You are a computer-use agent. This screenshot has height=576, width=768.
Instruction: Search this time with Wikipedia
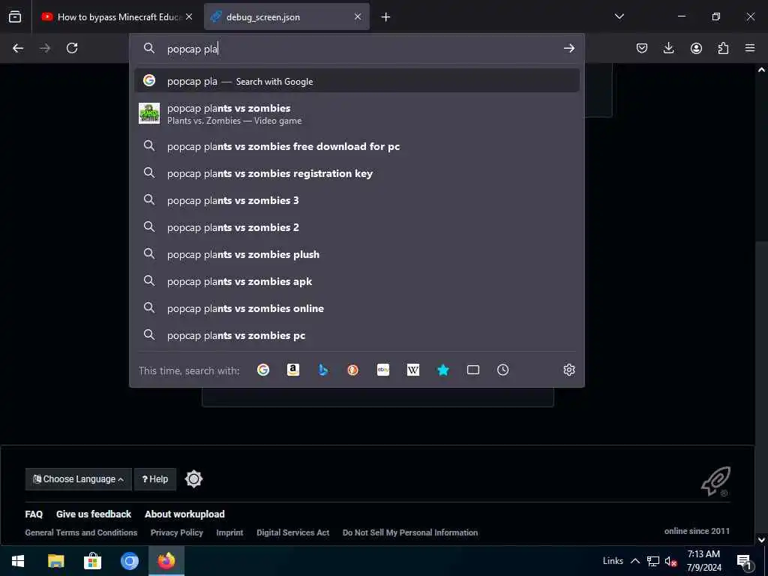413,370
